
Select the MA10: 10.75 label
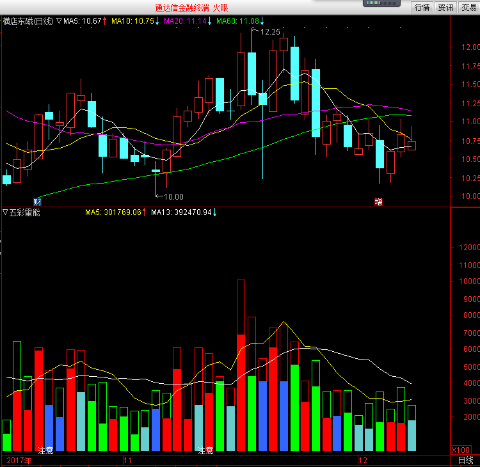[132, 21]
